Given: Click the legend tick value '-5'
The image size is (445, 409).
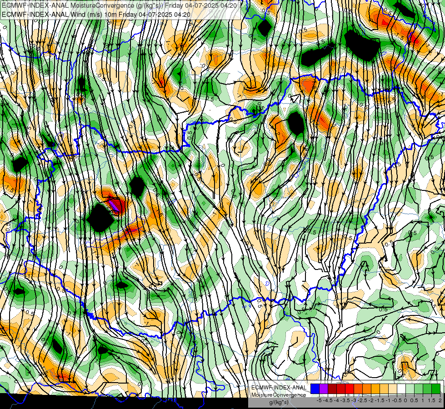Looking at the screenshot, I should pos(319,400).
